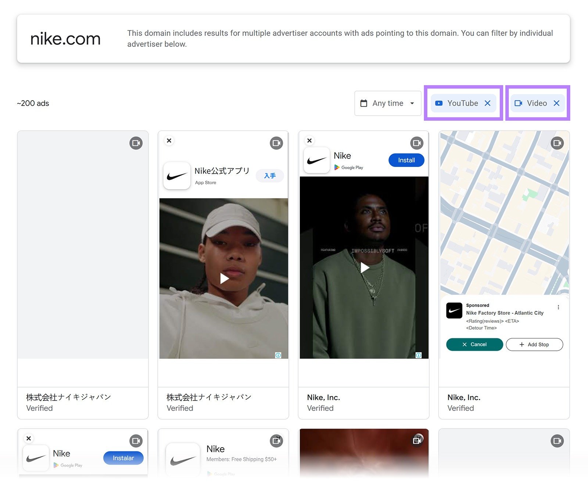
Task: Click the Add Stop button
Action: coord(534,345)
